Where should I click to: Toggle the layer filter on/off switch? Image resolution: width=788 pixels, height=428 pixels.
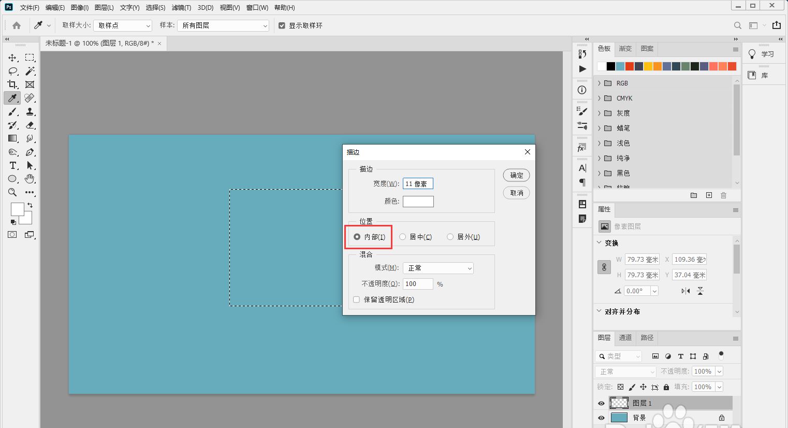click(x=721, y=355)
